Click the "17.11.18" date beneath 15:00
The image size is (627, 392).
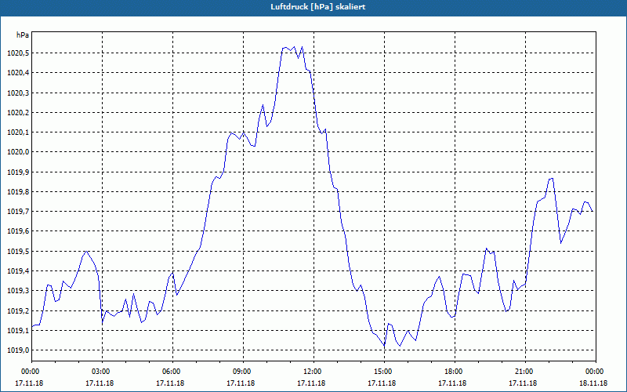pos(382,383)
